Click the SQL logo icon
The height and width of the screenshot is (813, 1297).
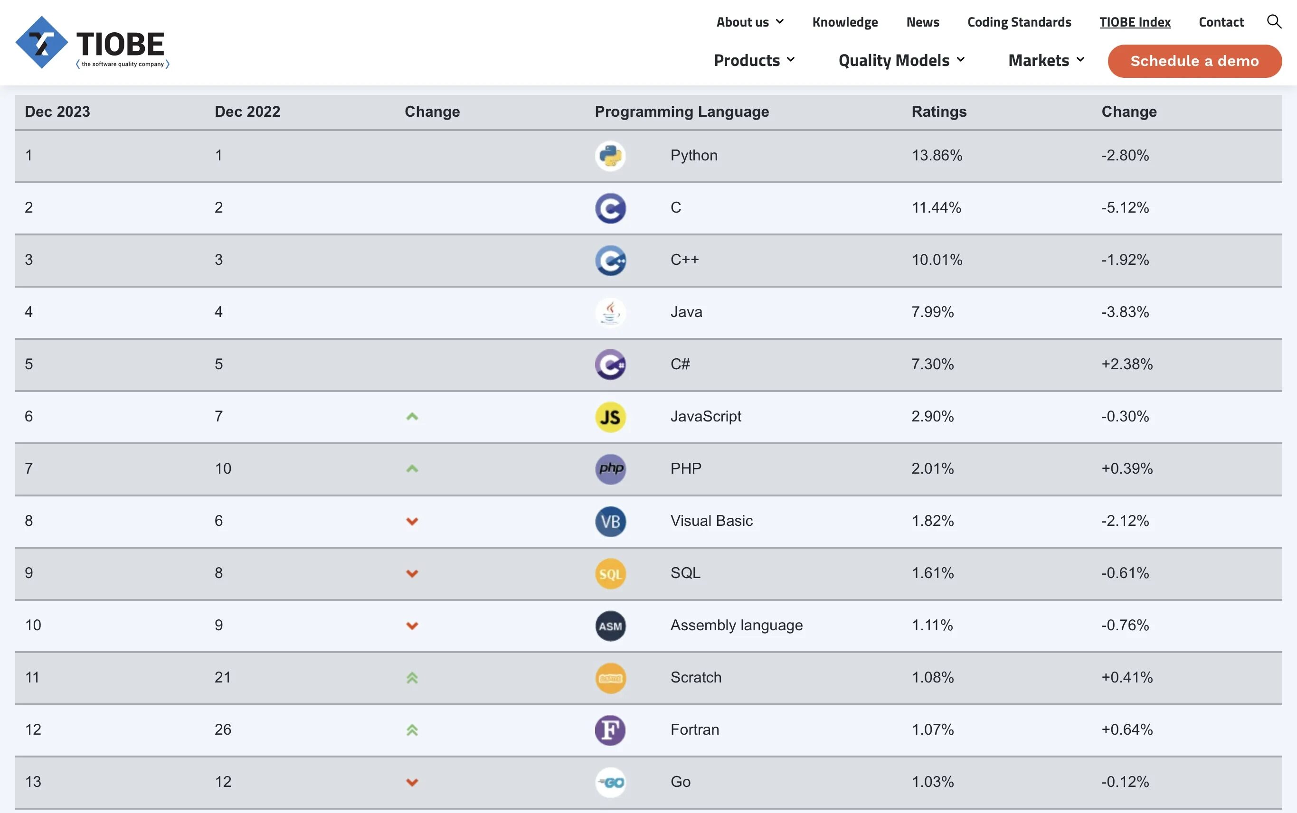(x=610, y=573)
